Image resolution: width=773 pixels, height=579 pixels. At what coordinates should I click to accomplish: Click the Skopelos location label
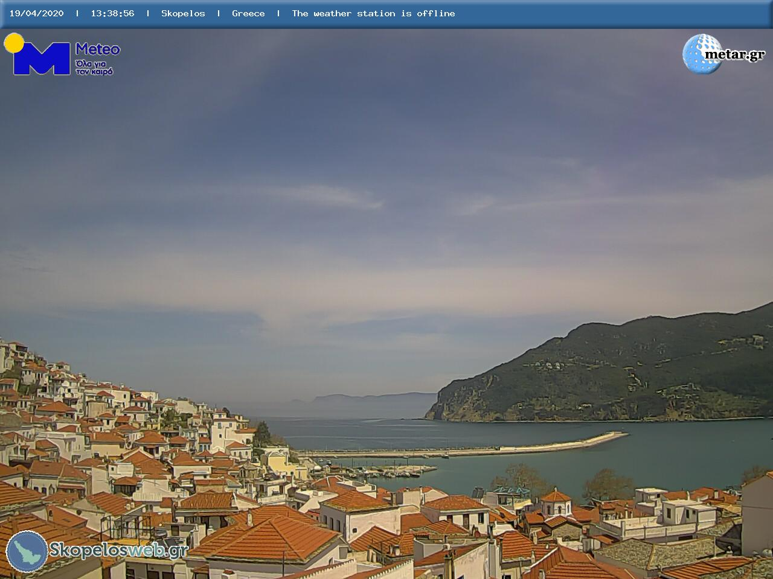pos(183,13)
